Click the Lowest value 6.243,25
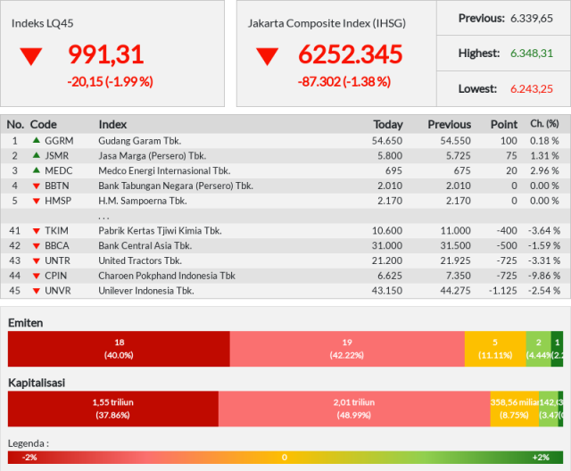Image resolution: width=571 pixels, height=471 pixels. click(x=532, y=89)
